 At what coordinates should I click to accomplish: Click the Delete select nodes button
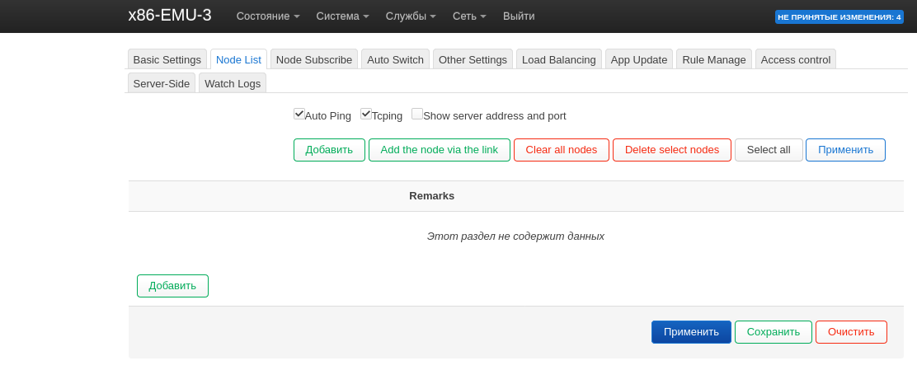click(x=672, y=150)
